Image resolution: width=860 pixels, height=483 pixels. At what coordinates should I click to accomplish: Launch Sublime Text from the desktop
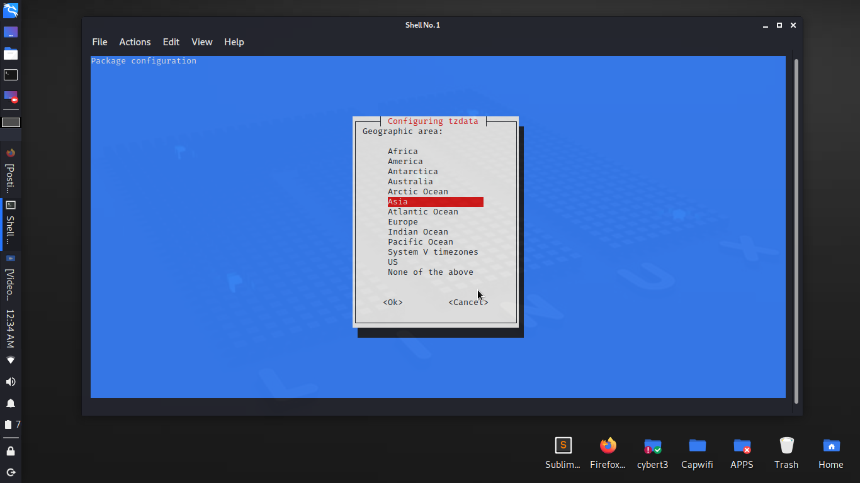(562, 448)
